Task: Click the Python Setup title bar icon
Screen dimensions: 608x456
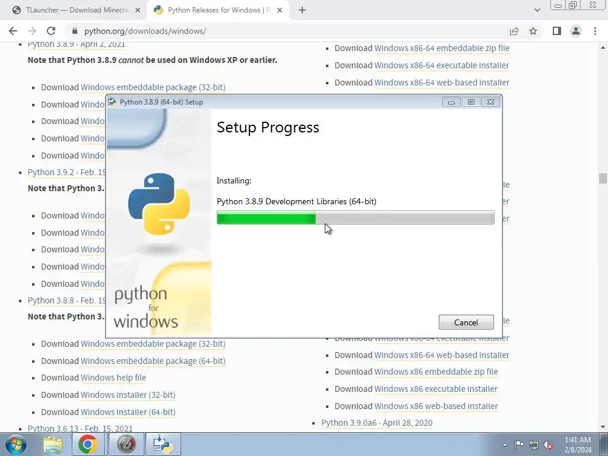Action: [112, 102]
